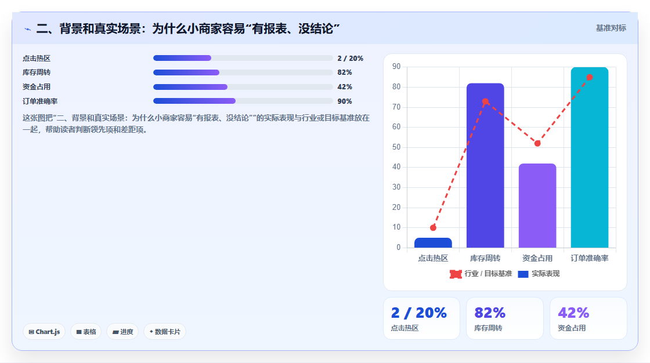Viewport: 650px width, 363px height.
Task: Click the 42% 资金占用 data card
Action: tap(588, 318)
